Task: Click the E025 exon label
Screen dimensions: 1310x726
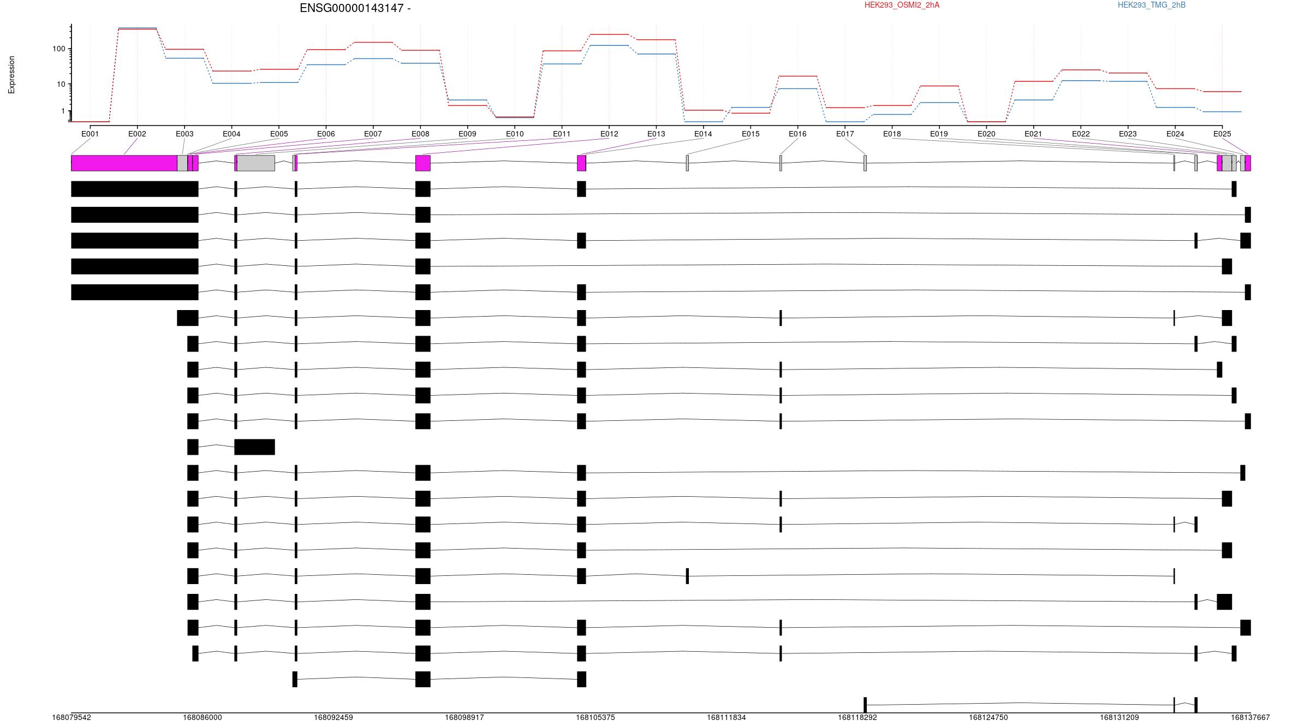Action: tap(1222, 134)
